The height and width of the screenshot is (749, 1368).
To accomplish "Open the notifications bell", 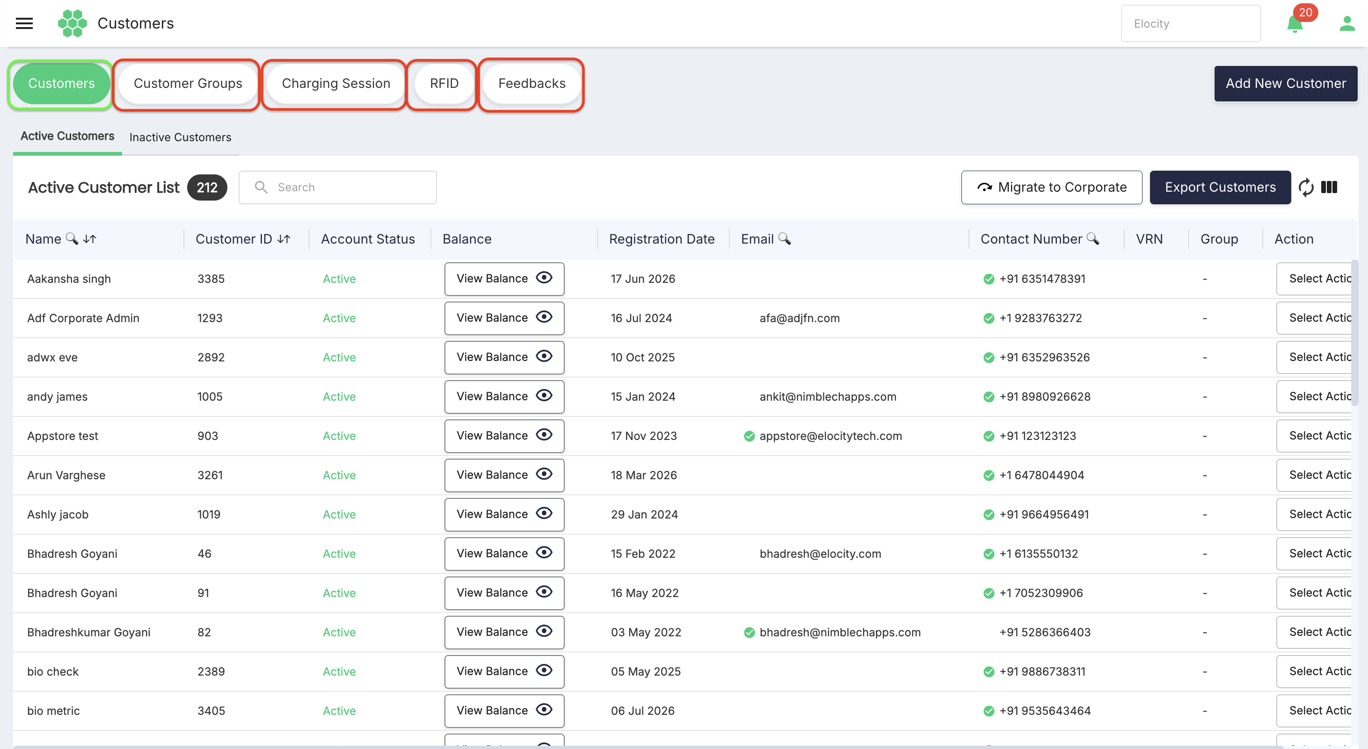I will tap(1295, 24).
